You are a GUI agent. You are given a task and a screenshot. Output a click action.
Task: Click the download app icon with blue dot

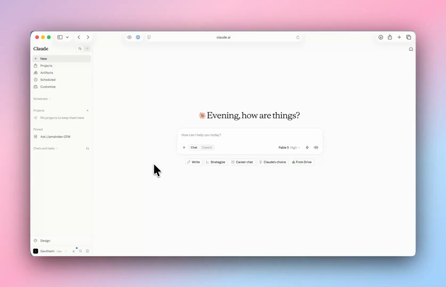[x=74, y=251]
